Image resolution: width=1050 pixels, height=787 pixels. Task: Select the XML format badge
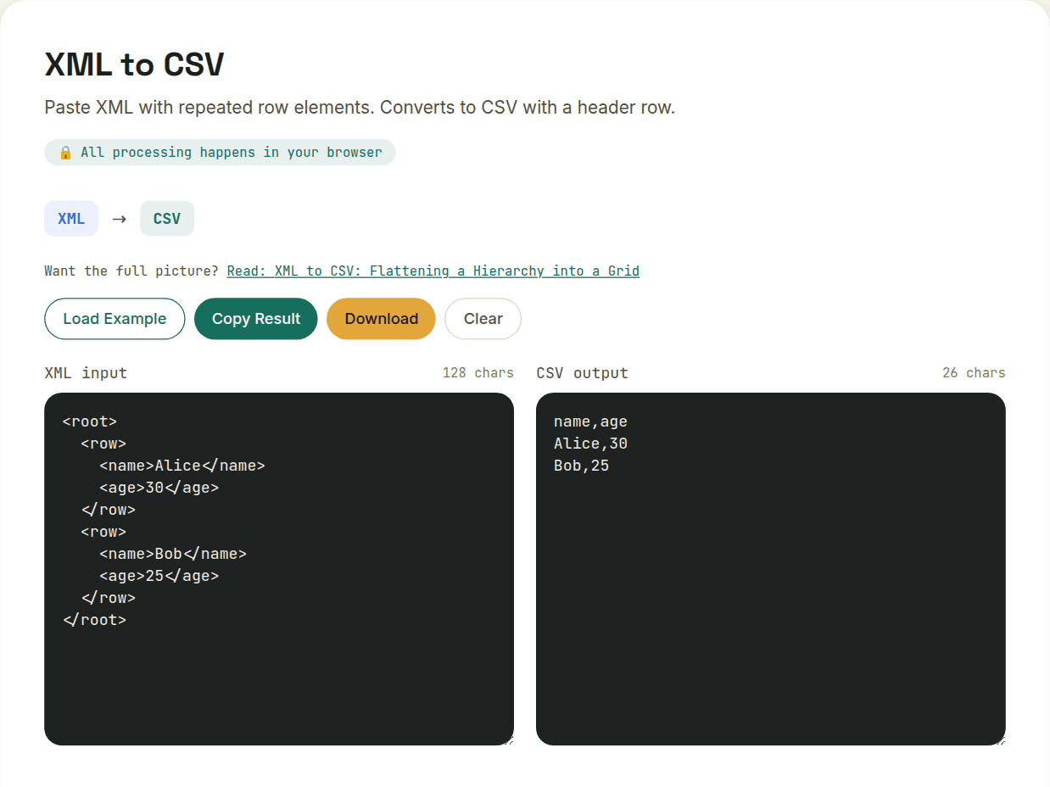click(x=71, y=219)
